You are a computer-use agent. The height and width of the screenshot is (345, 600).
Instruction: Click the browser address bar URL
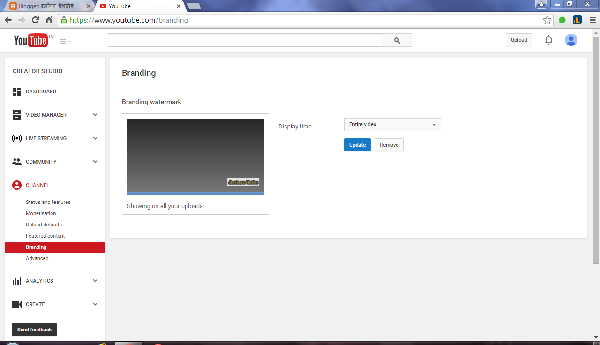(x=129, y=20)
